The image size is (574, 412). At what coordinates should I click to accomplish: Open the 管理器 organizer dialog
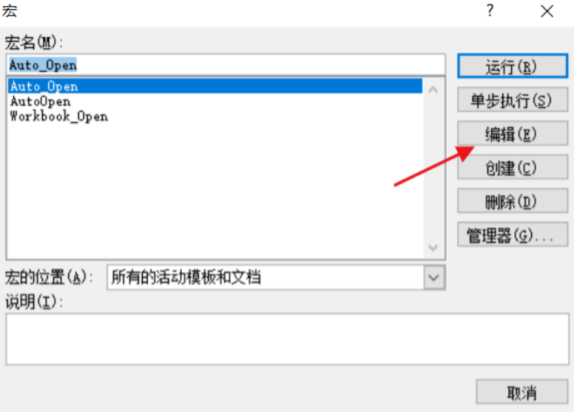[x=513, y=234]
